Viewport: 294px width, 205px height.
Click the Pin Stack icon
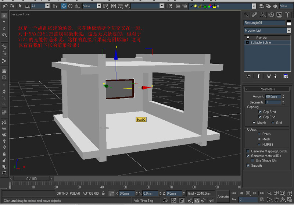[x=249, y=76]
